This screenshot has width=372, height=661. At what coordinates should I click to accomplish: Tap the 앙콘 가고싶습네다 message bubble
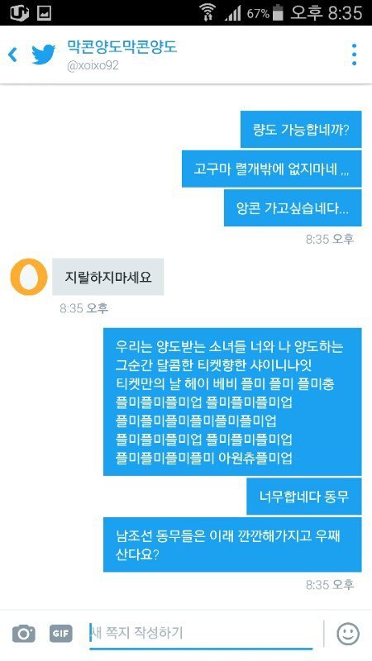(x=293, y=208)
